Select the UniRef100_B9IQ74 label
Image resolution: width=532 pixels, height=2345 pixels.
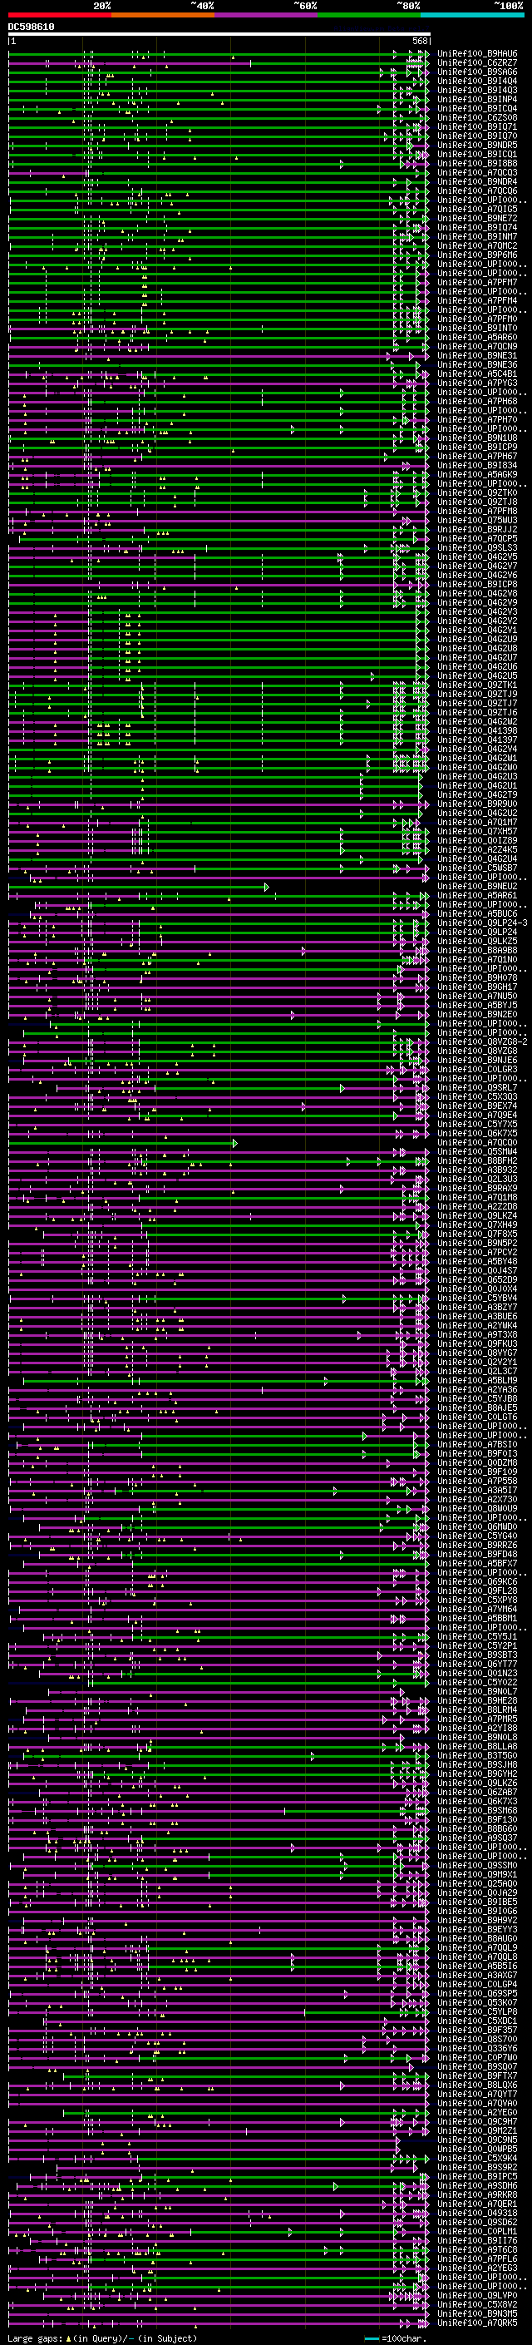[477, 228]
